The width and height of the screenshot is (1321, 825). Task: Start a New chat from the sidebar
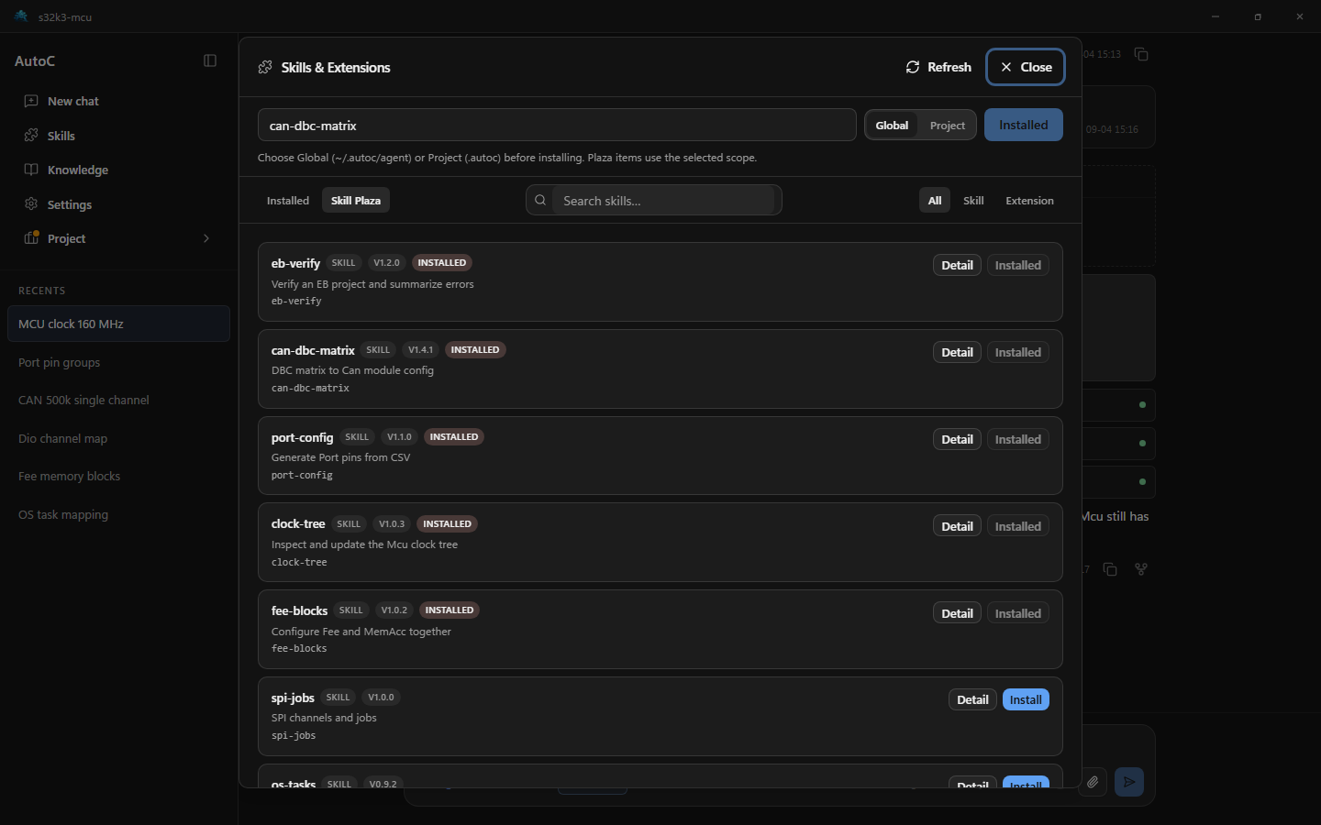tap(118, 101)
